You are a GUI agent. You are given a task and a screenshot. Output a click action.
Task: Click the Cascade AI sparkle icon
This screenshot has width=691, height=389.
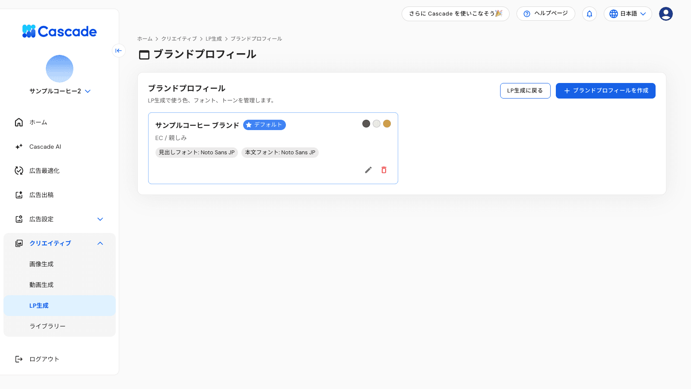19,147
